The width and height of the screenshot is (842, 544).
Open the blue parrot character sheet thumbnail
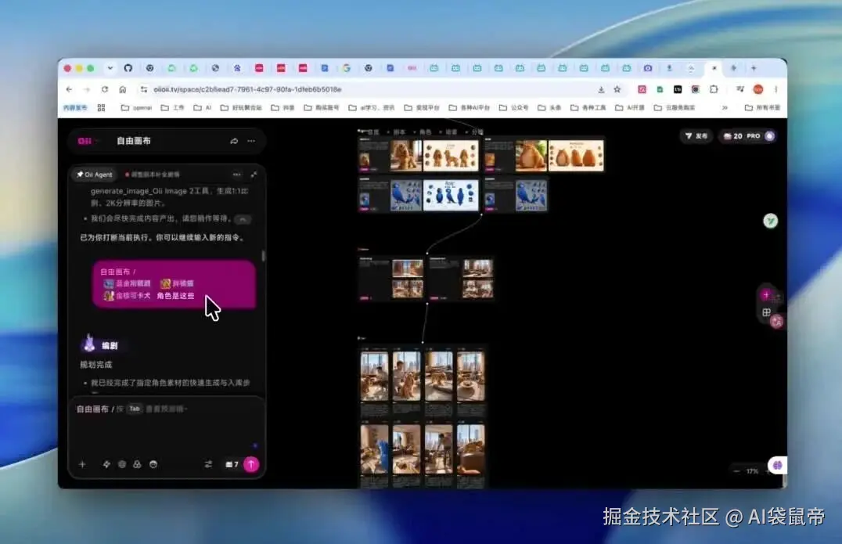click(x=451, y=195)
